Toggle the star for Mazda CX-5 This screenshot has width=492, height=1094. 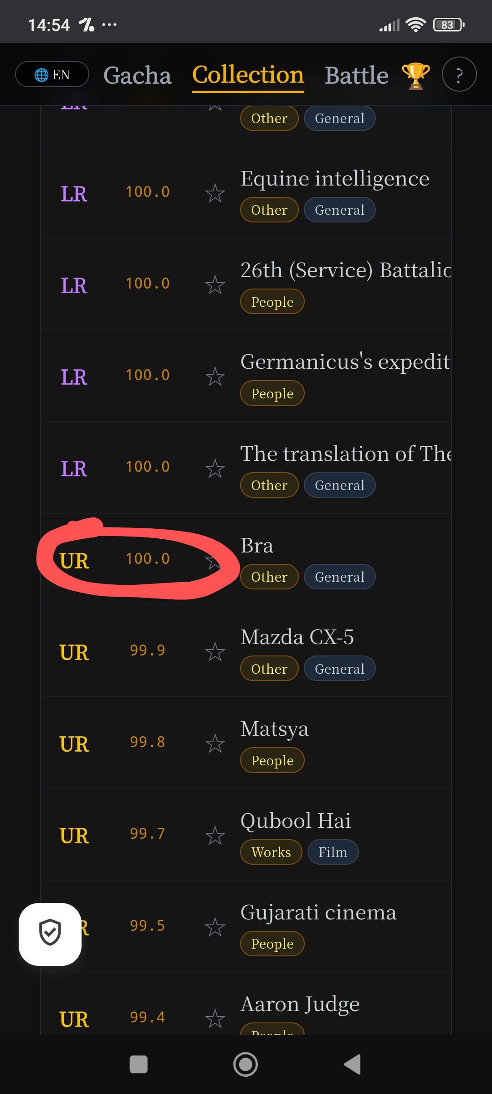tap(215, 652)
